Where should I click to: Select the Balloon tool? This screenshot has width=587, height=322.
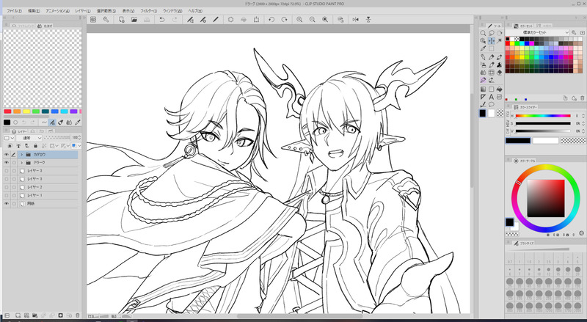click(x=491, y=104)
